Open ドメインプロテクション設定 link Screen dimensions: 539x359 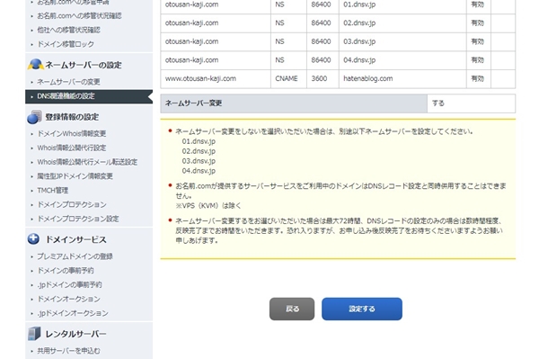click(78, 219)
